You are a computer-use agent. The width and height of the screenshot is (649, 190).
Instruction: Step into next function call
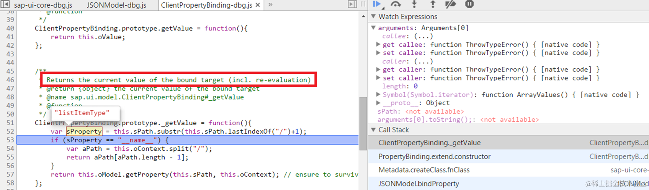(x=414, y=4)
